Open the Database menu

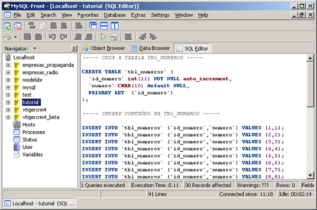[x=115, y=15]
